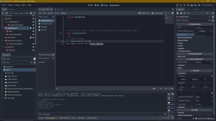Image resolution: width=216 pixels, height=121 pixels.
Task: Open the scene dock three-dot options
Action: click(34, 13)
